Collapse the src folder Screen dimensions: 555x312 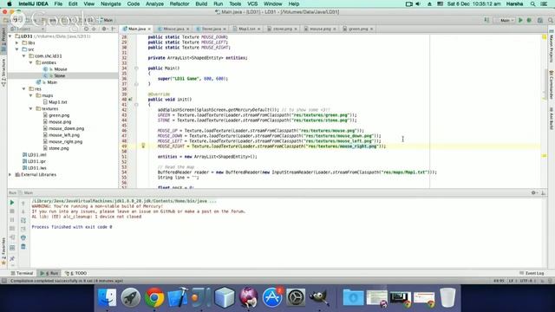click(17, 49)
